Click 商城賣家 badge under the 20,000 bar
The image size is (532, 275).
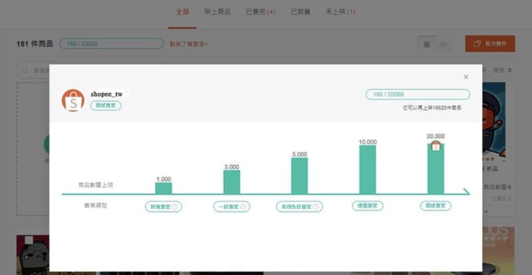435,206
